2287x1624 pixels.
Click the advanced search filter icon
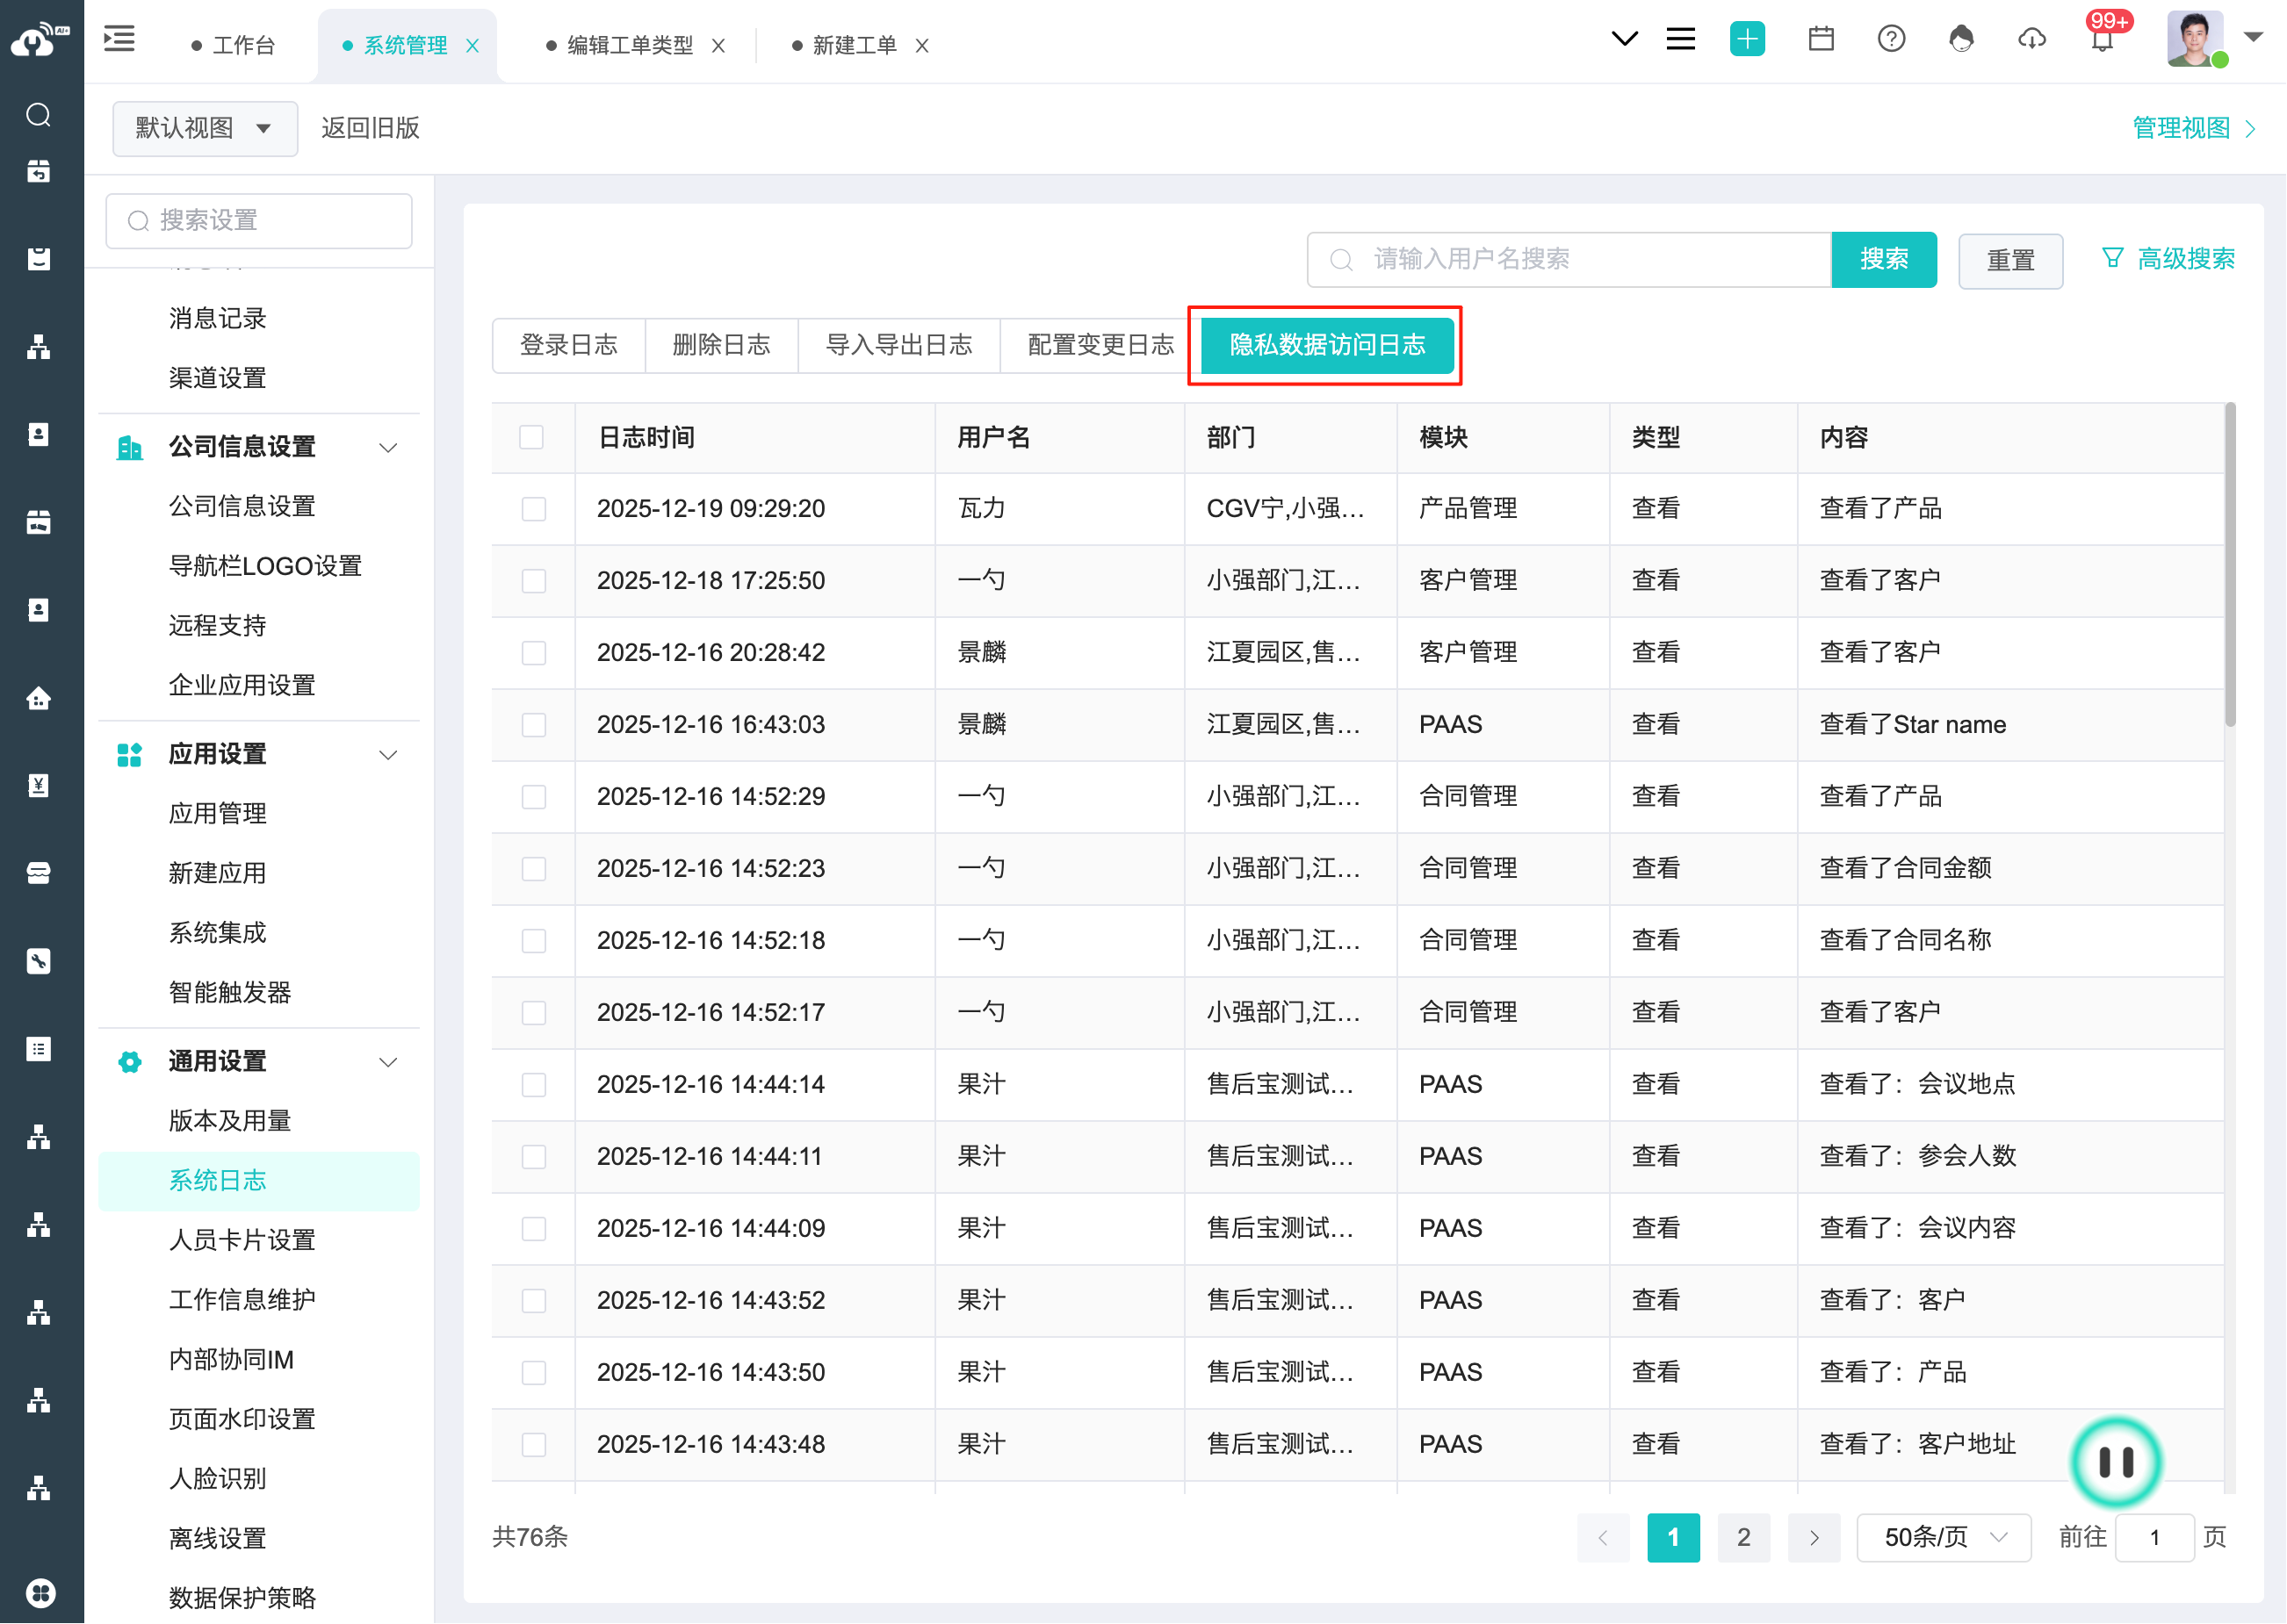click(2112, 259)
